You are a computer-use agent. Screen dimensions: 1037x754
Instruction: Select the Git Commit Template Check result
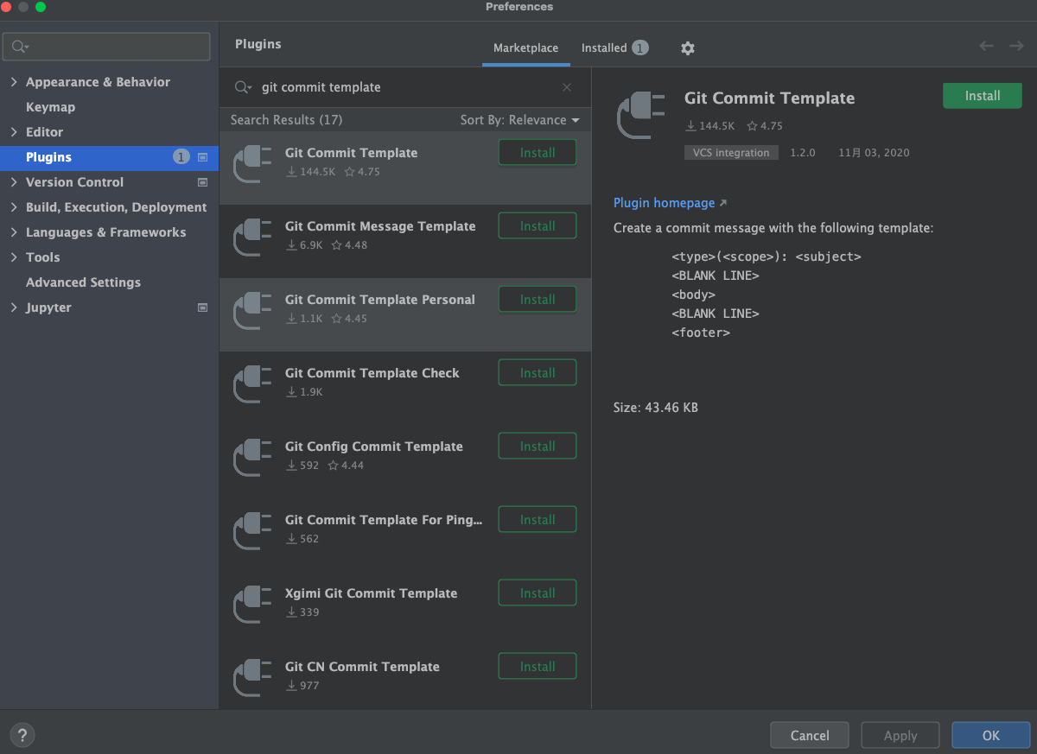(x=405, y=388)
